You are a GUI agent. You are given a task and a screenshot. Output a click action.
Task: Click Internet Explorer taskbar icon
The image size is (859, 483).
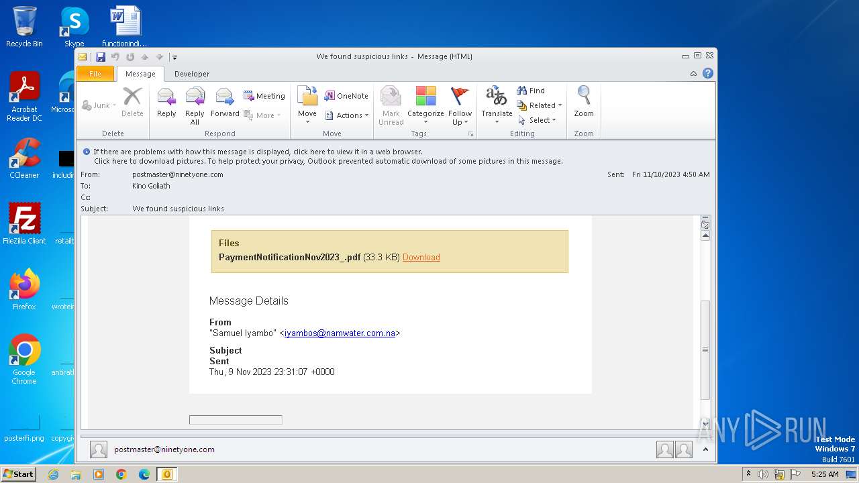pyautogui.click(x=53, y=474)
